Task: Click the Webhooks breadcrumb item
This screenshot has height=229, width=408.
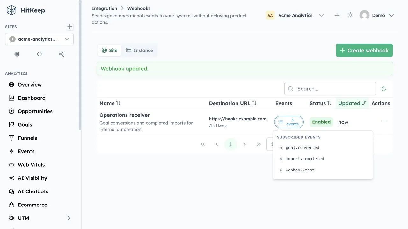Action: 139,8
